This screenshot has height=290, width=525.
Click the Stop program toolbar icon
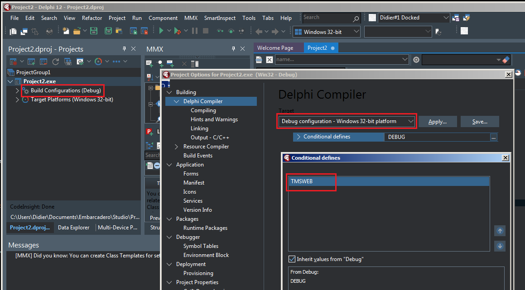pos(206,31)
